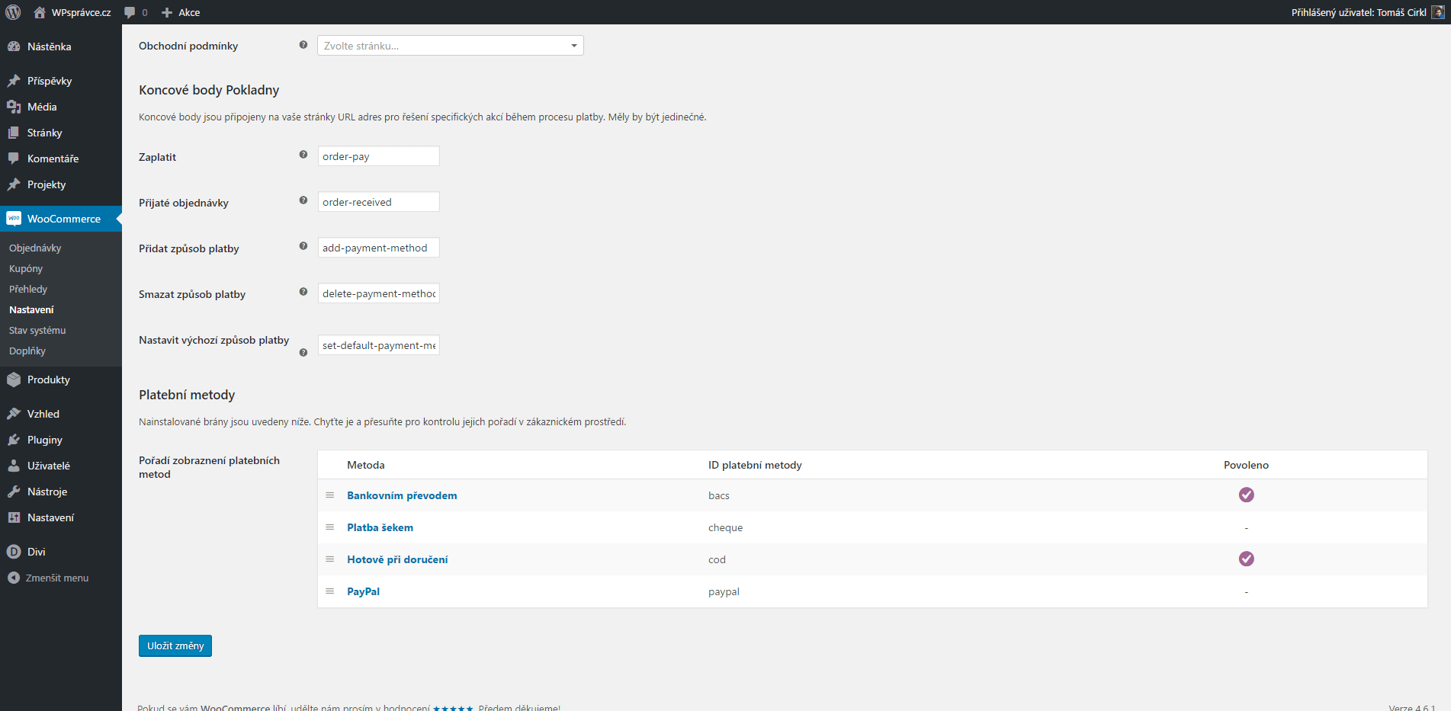Click the five-star rating link
1451x711 pixels.
[x=453, y=708]
